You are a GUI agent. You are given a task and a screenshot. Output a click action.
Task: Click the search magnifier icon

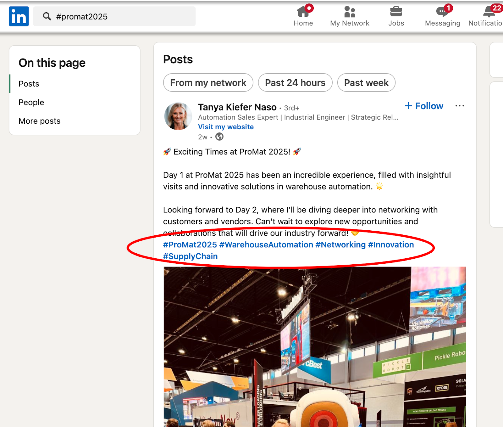47,16
